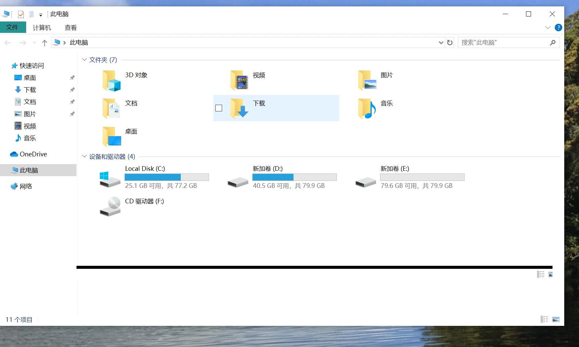The width and height of the screenshot is (579, 347).
Task: Open Local Disk (C:)
Action: pos(145,168)
